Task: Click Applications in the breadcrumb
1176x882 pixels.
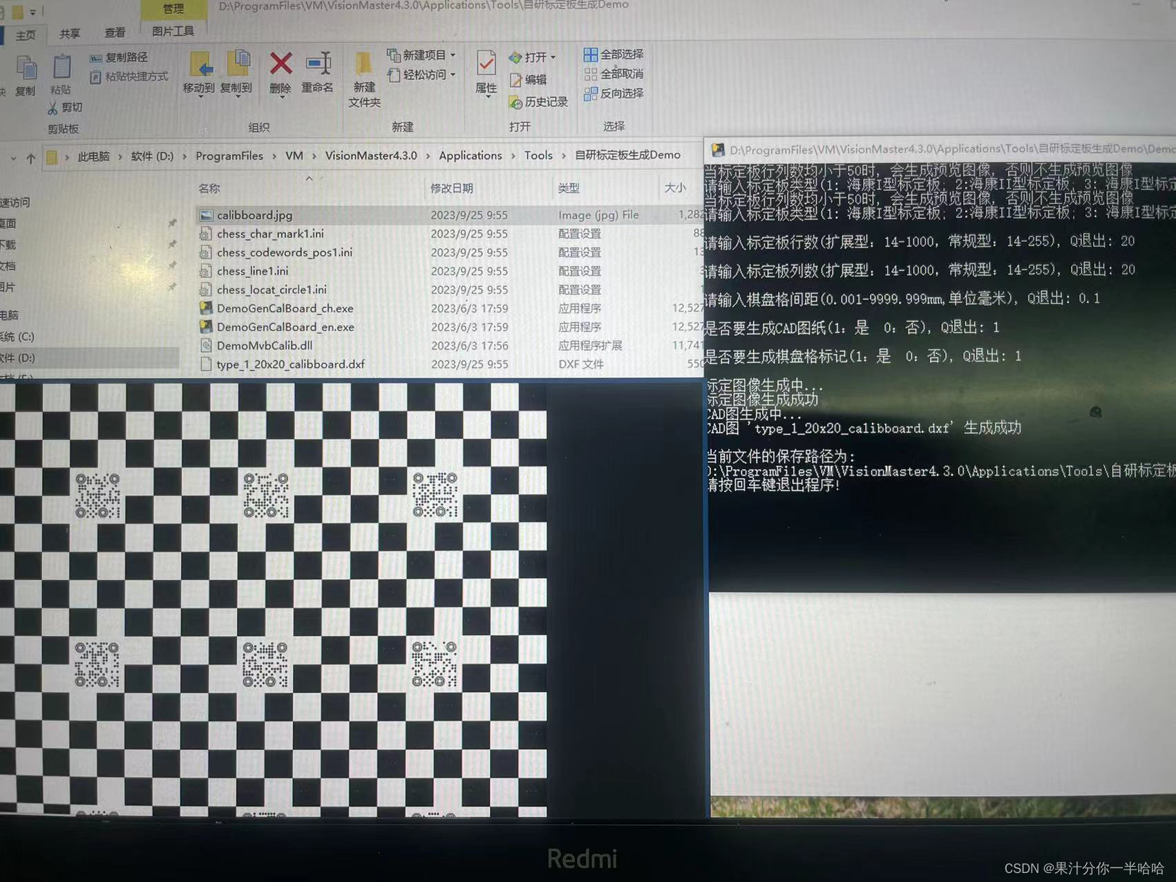Action: pyautogui.click(x=471, y=156)
